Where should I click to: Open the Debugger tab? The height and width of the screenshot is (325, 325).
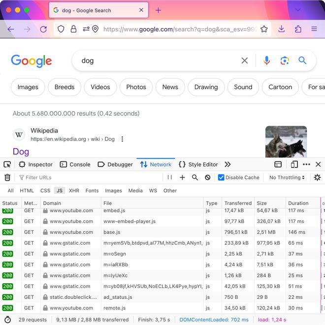[115, 164]
